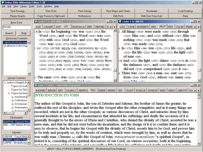
Task: Select Topics by Author in library tree
Action: click(x=19, y=86)
